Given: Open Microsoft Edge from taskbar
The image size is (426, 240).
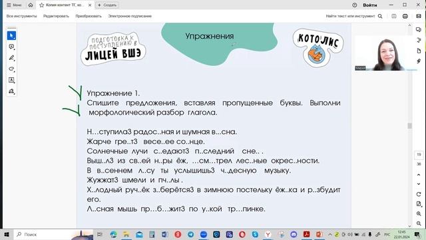Looking at the screenshot, I should [113, 234].
